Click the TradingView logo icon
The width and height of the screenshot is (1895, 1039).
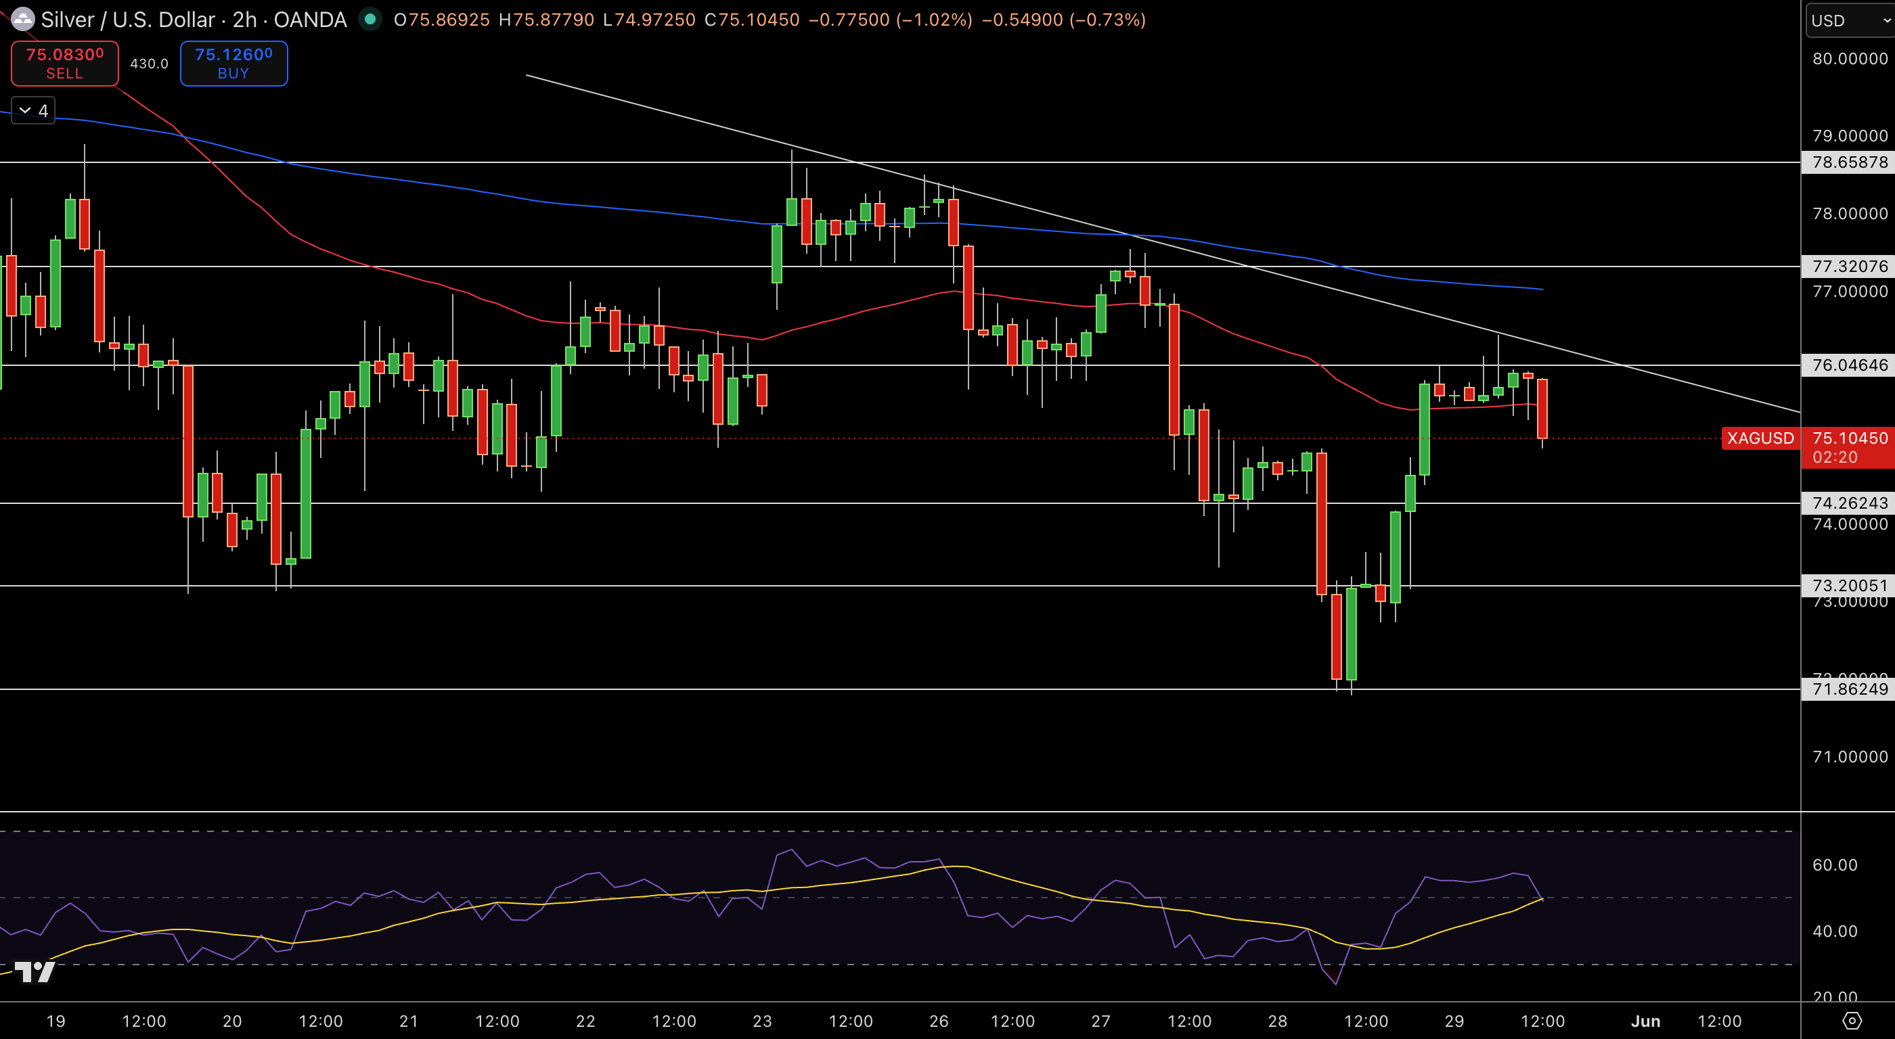35,971
